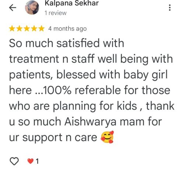184x184 pixels.
Task: Like the review with the outlined heart
Action: [x=14, y=161]
